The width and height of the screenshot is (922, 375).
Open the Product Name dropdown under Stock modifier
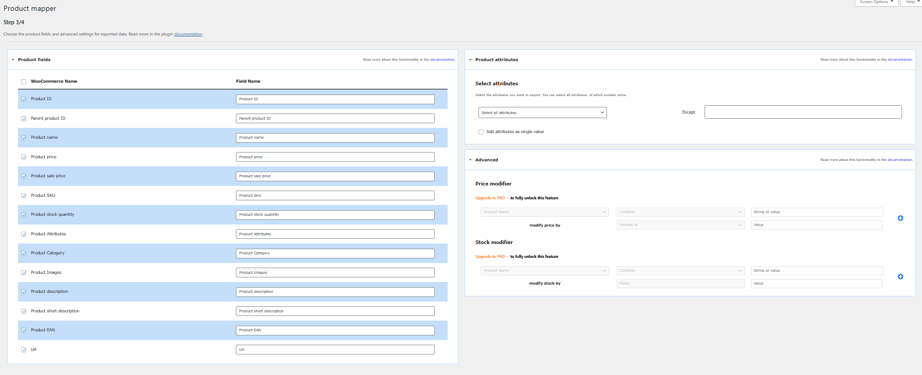tap(544, 270)
